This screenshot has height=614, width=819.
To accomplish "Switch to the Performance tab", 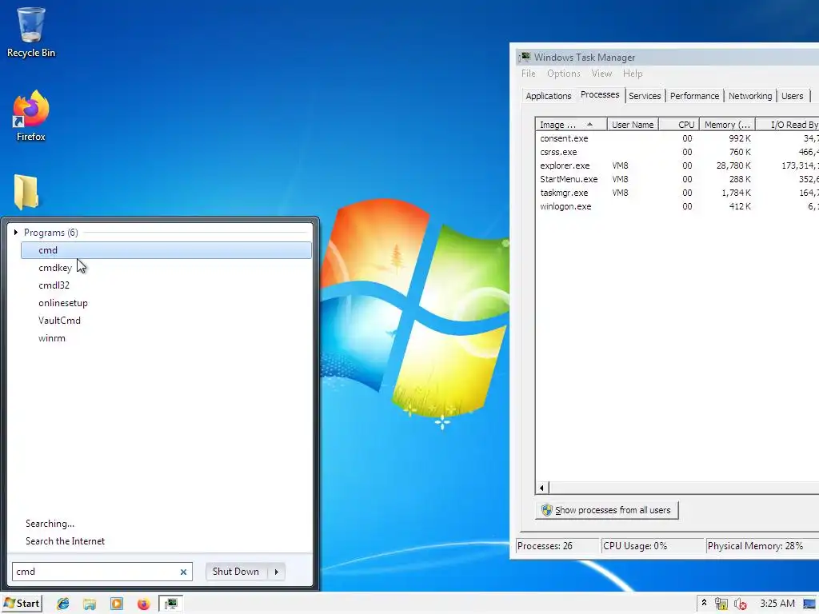I will click(694, 96).
